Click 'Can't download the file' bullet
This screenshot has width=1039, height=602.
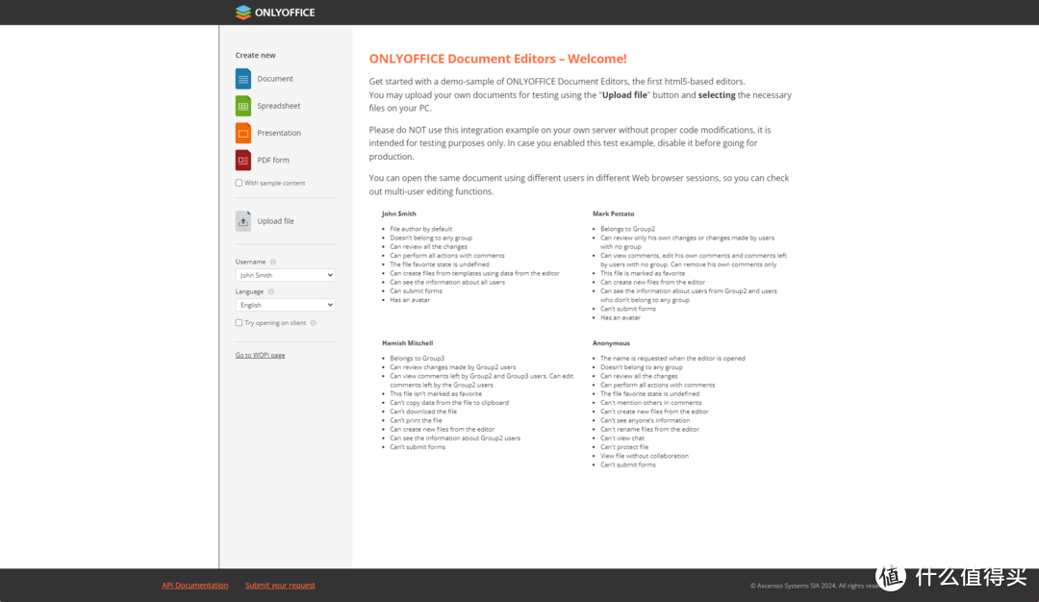(x=422, y=412)
